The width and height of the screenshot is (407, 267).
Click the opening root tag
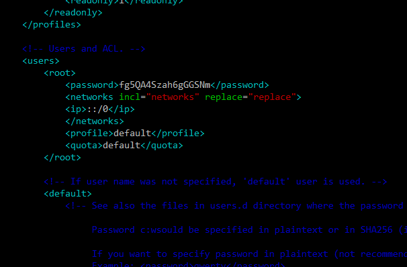pyautogui.click(x=60, y=73)
